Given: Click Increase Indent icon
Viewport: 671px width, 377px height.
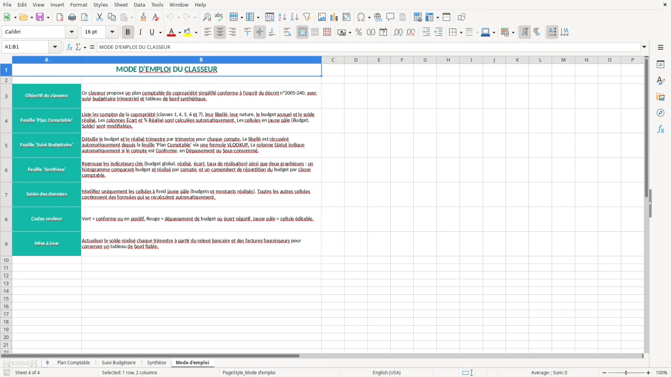Looking at the screenshot, I should point(426,32).
